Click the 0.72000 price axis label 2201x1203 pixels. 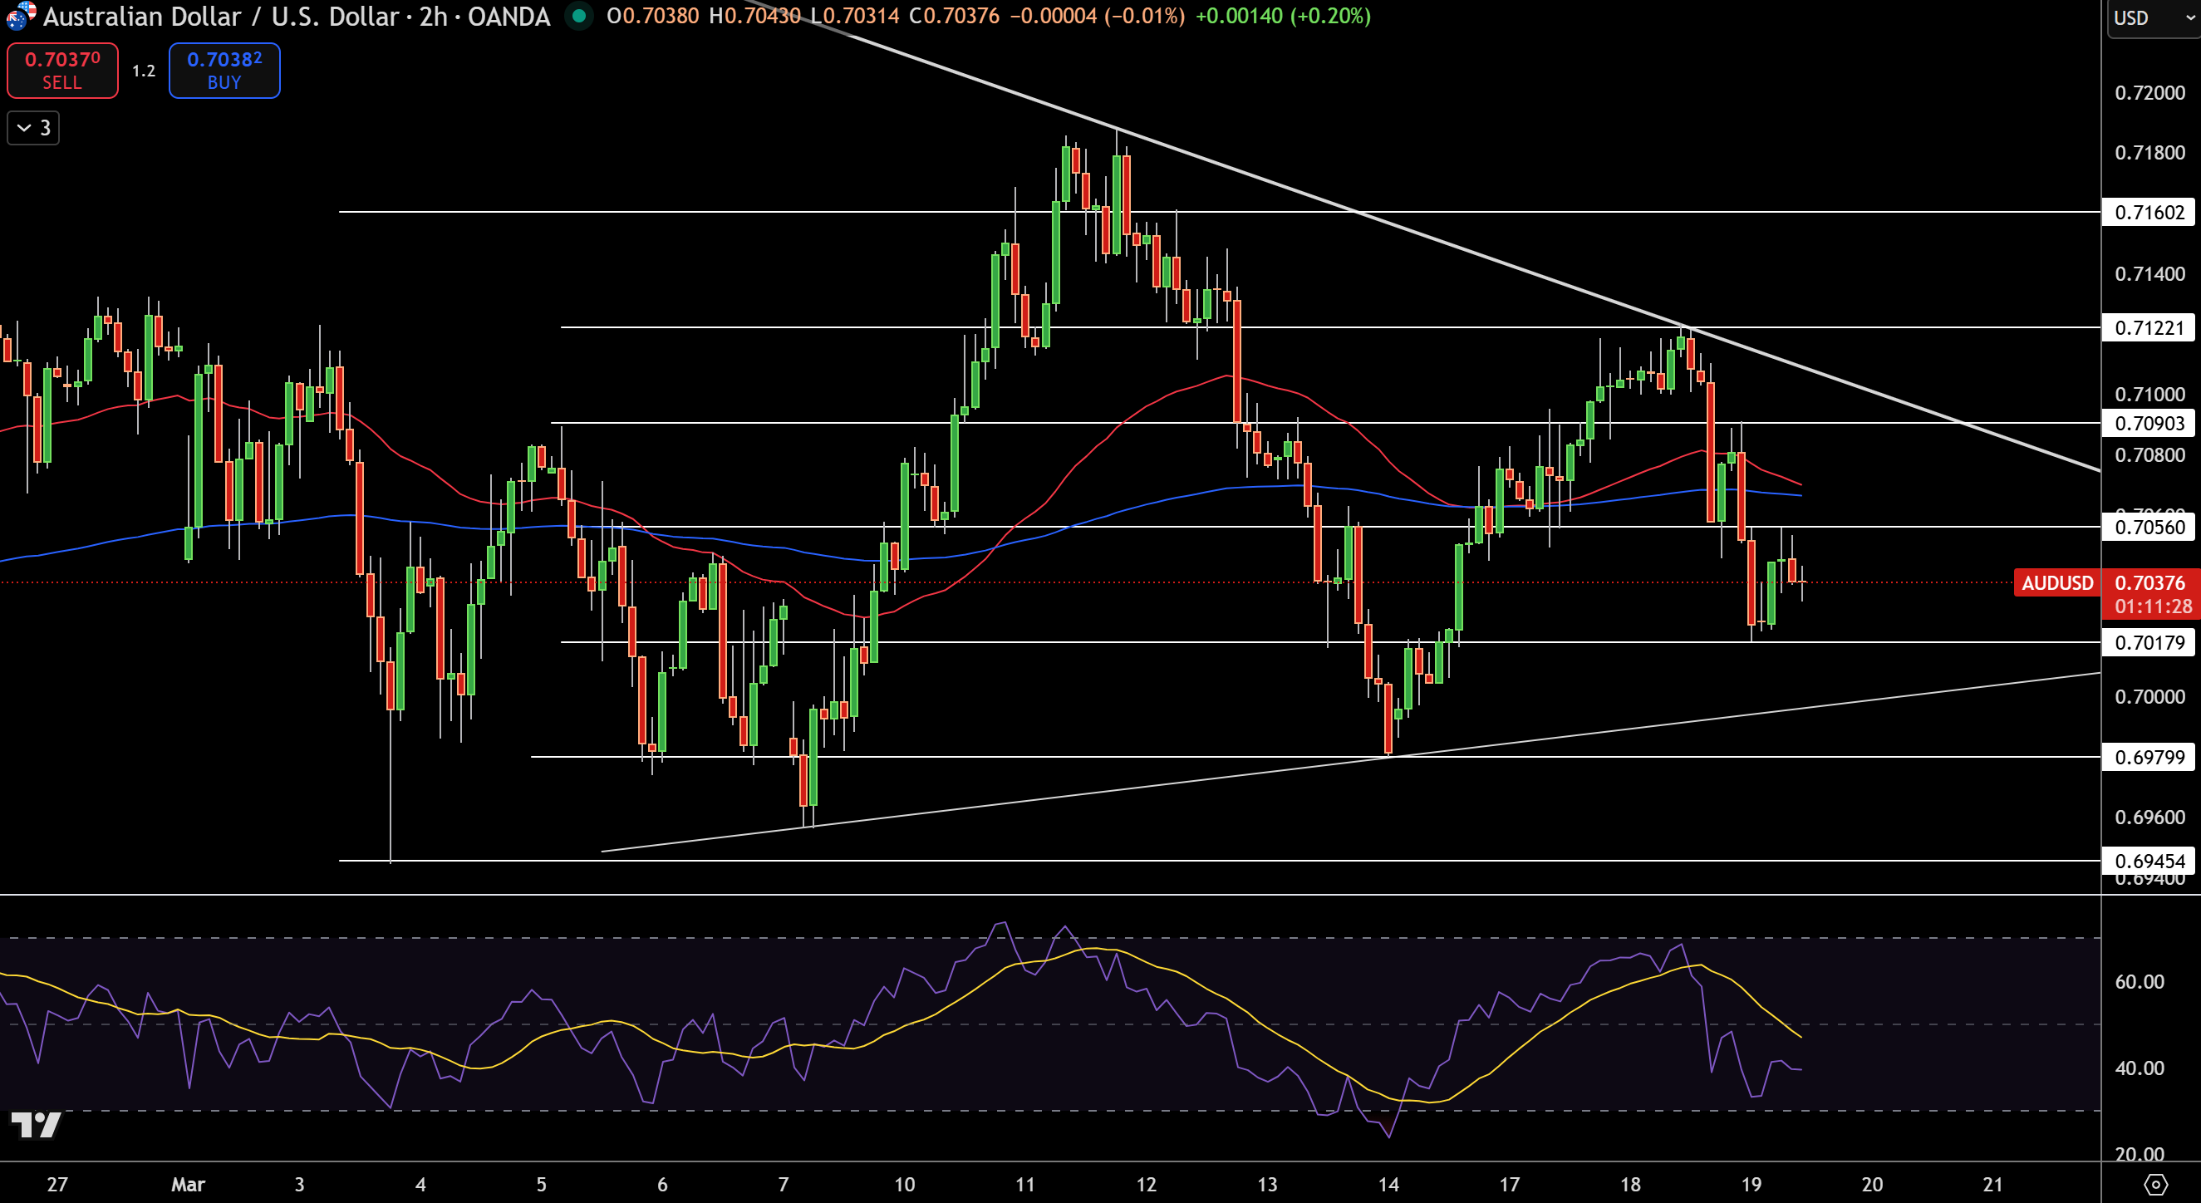(x=2149, y=92)
